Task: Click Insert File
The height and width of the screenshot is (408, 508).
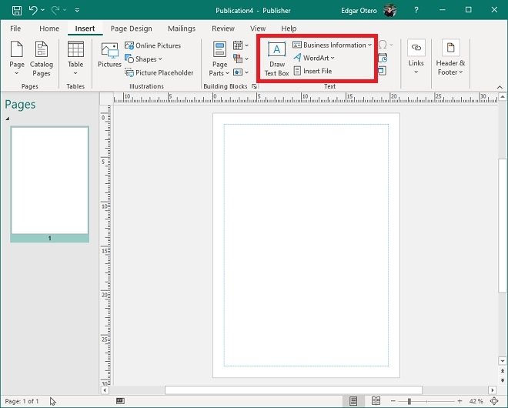Action: (312, 71)
